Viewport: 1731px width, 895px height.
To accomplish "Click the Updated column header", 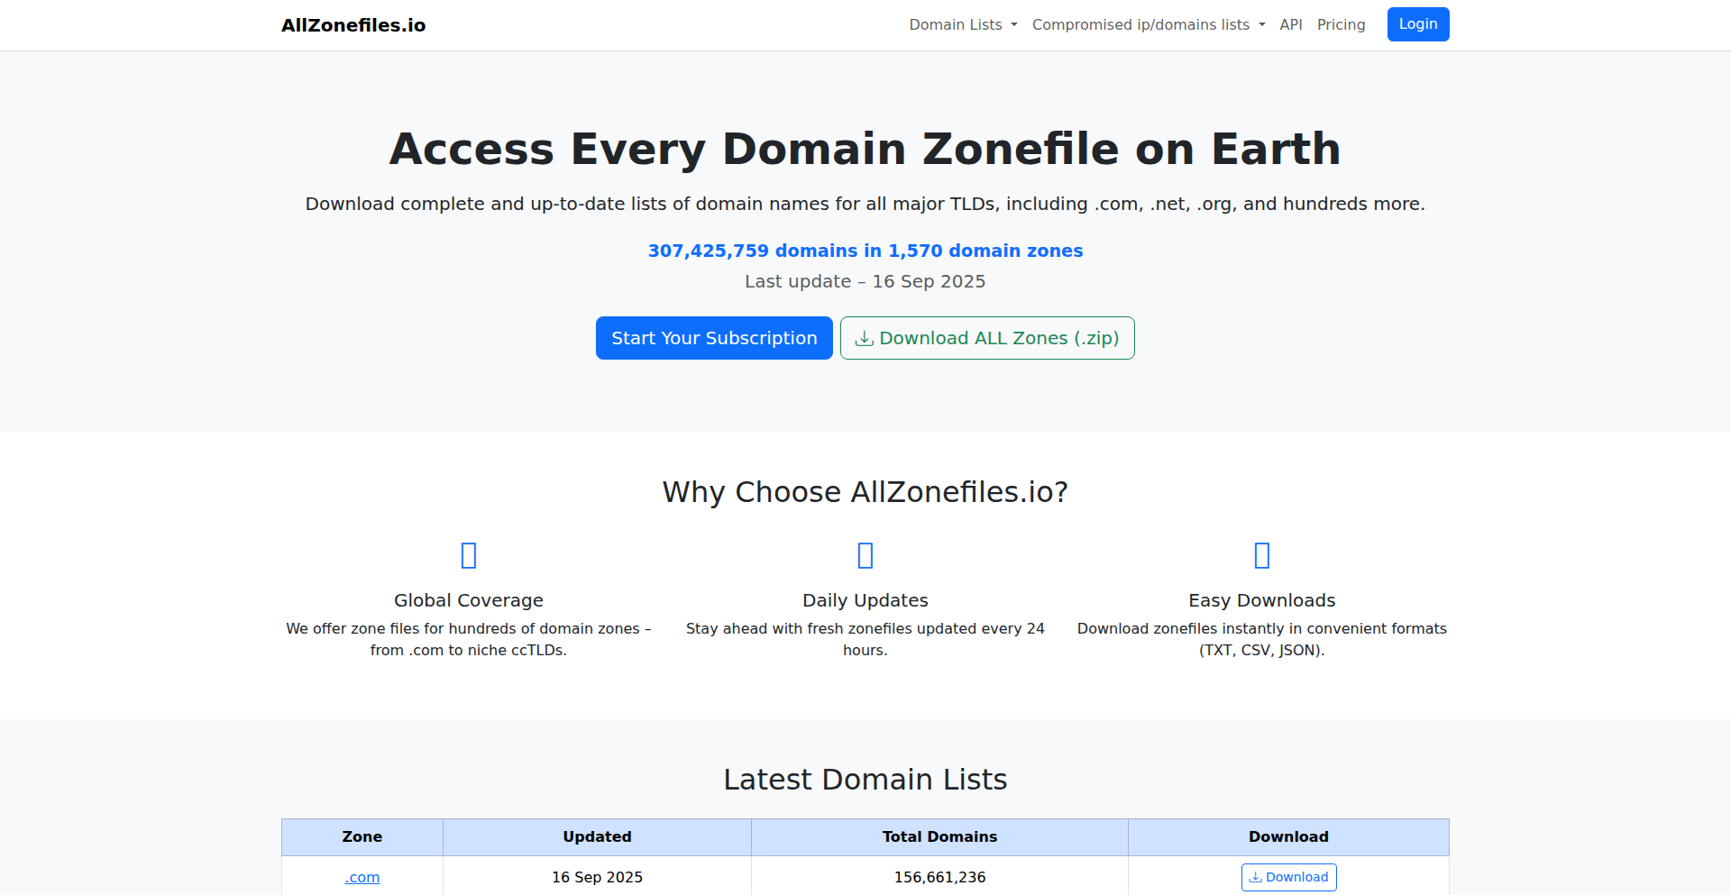I will coord(597,837).
